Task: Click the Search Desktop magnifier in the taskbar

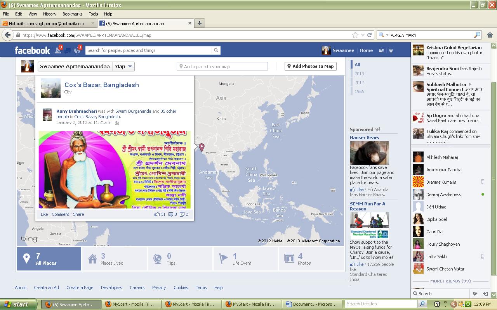Action: (x=422, y=304)
